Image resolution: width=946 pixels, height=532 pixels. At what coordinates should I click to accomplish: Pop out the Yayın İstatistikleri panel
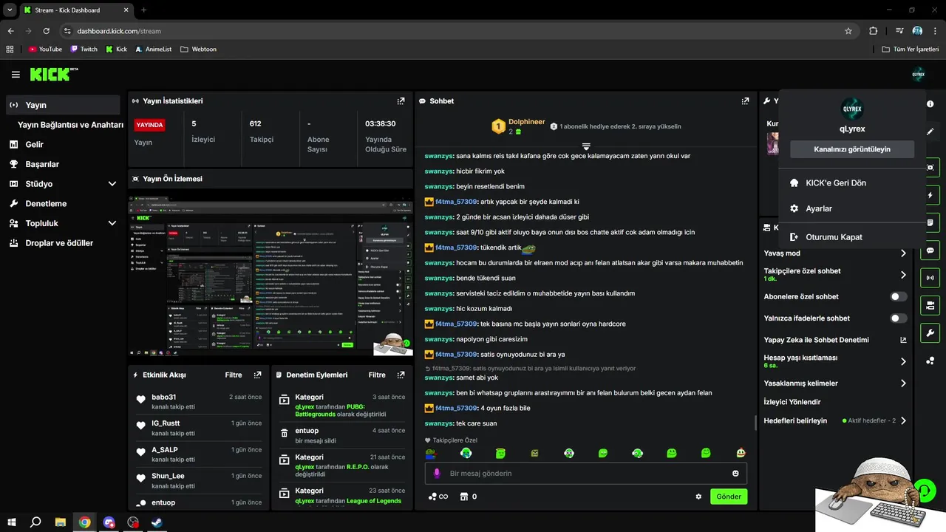pos(401,100)
